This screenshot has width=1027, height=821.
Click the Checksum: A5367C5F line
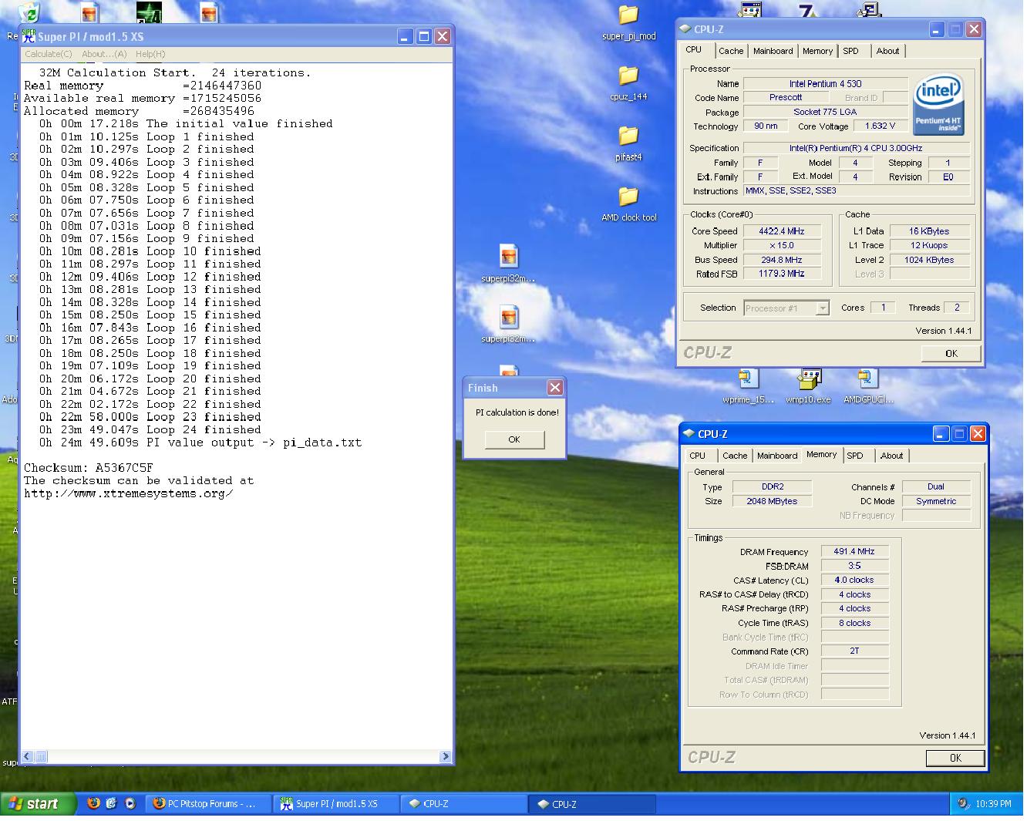click(89, 468)
